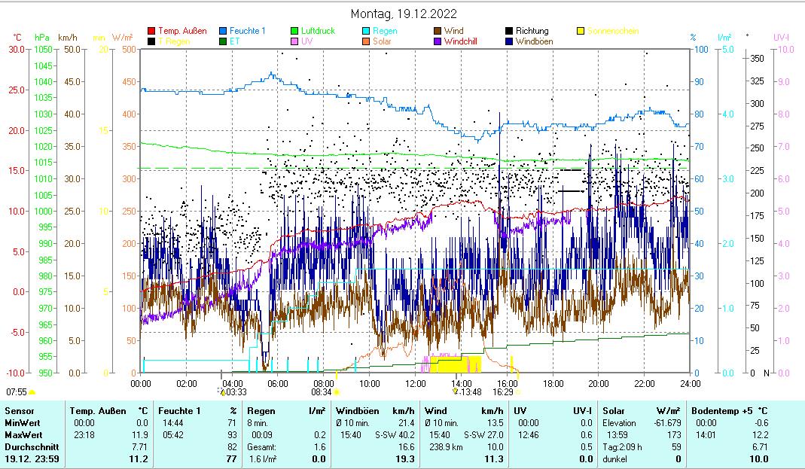Click the Windböen km/h column header

[x=375, y=411]
